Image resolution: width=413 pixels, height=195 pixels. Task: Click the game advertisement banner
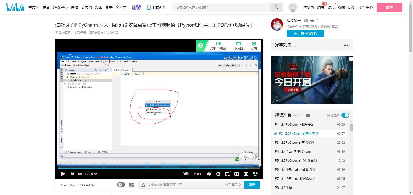point(312,80)
